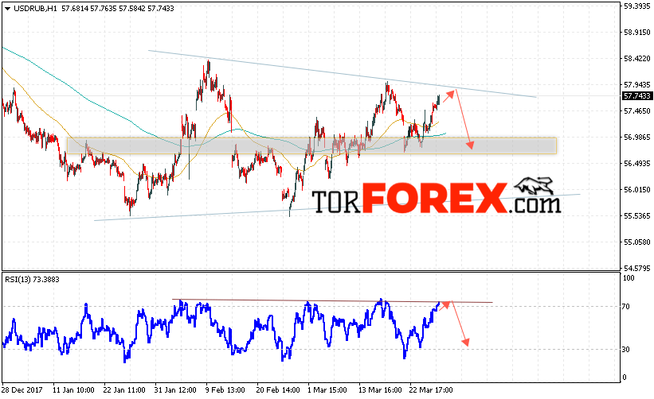Click the 28 Dec 2017 date label
The width and height of the screenshot is (654, 399).
click(x=23, y=390)
